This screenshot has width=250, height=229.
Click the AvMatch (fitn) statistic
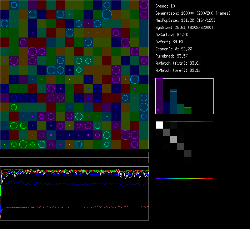178,63
